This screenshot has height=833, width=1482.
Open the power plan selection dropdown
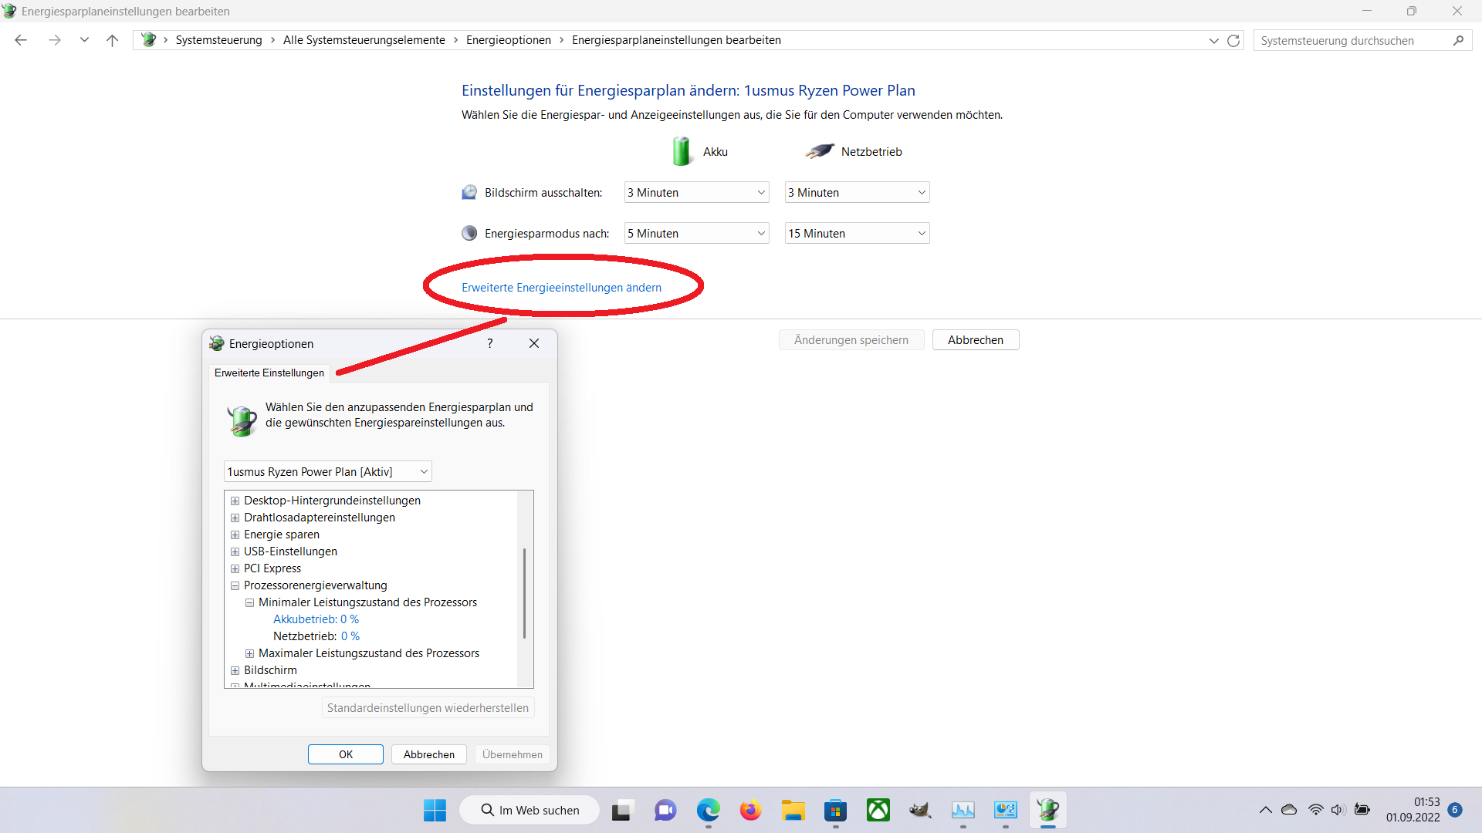[327, 471]
